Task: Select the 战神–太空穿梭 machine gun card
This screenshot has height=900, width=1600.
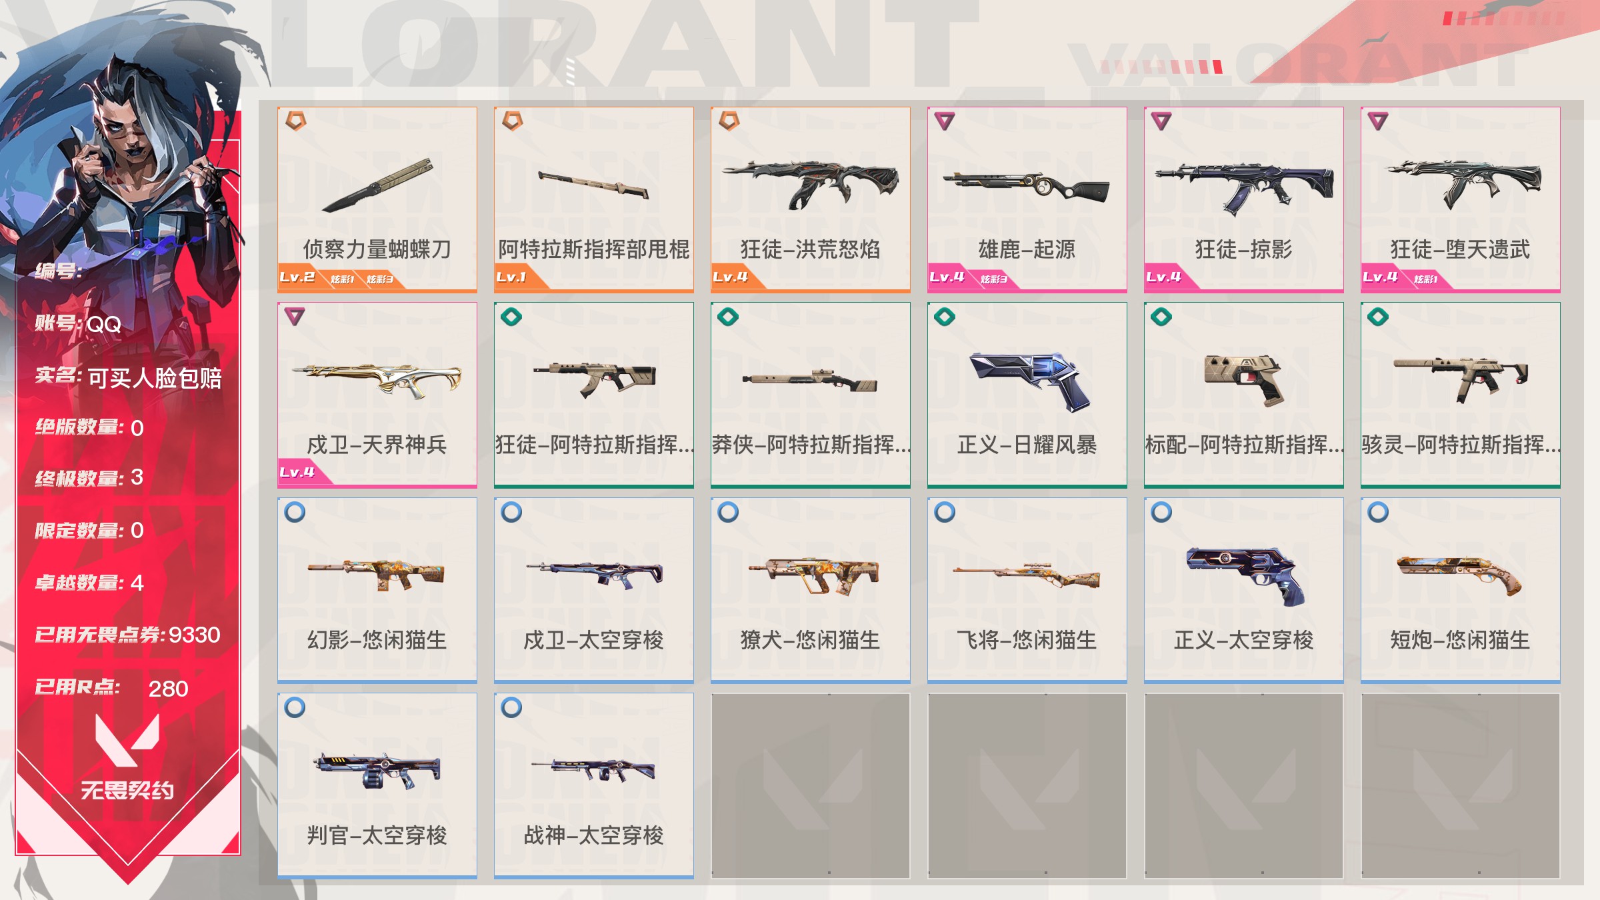Action: 594,785
